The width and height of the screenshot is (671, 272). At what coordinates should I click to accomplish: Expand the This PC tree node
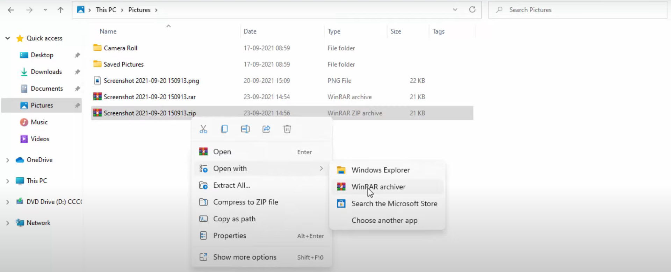(x=8, y=181)
